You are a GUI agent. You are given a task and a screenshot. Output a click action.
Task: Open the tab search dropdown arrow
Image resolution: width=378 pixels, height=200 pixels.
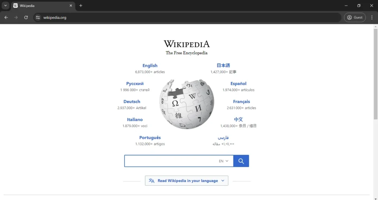5,6
